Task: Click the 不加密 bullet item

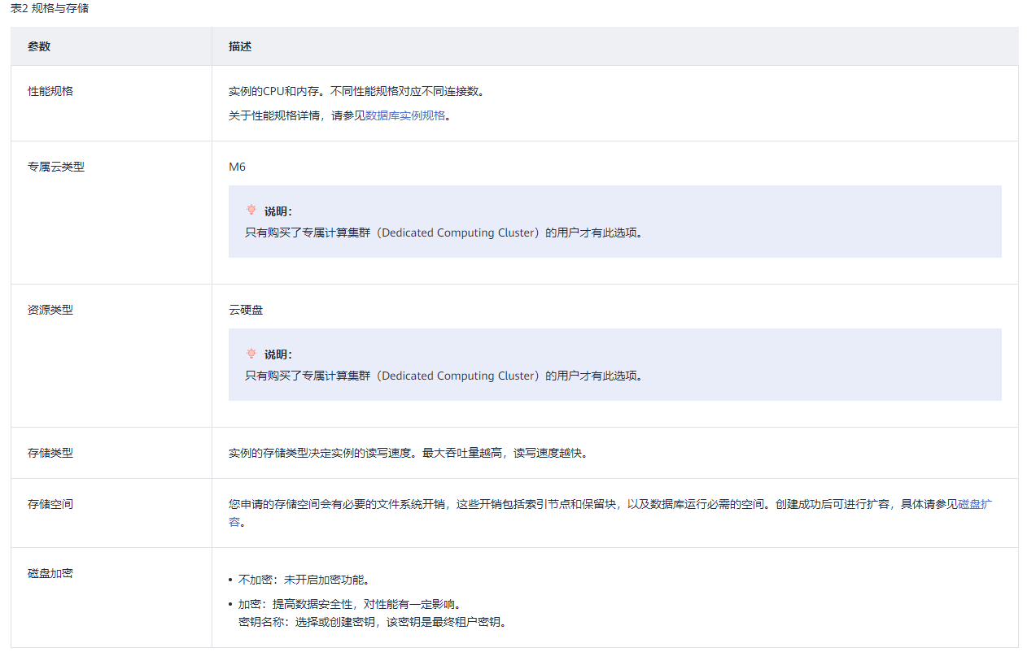Action: pyautogui.click(x=304, y=580)
